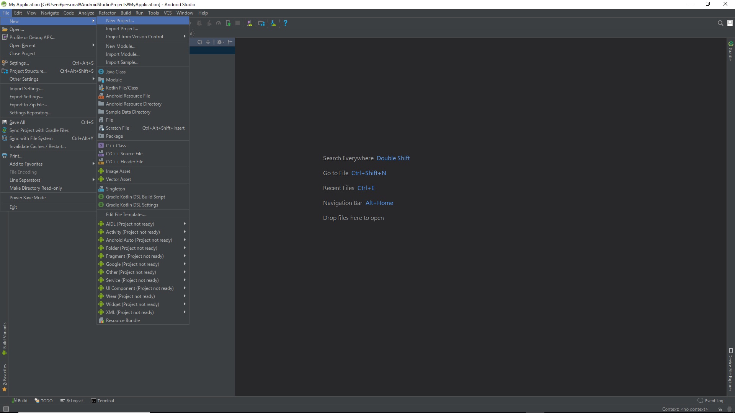Select New Project from File menu
735x413 pixels.
(x=120, y=20)
